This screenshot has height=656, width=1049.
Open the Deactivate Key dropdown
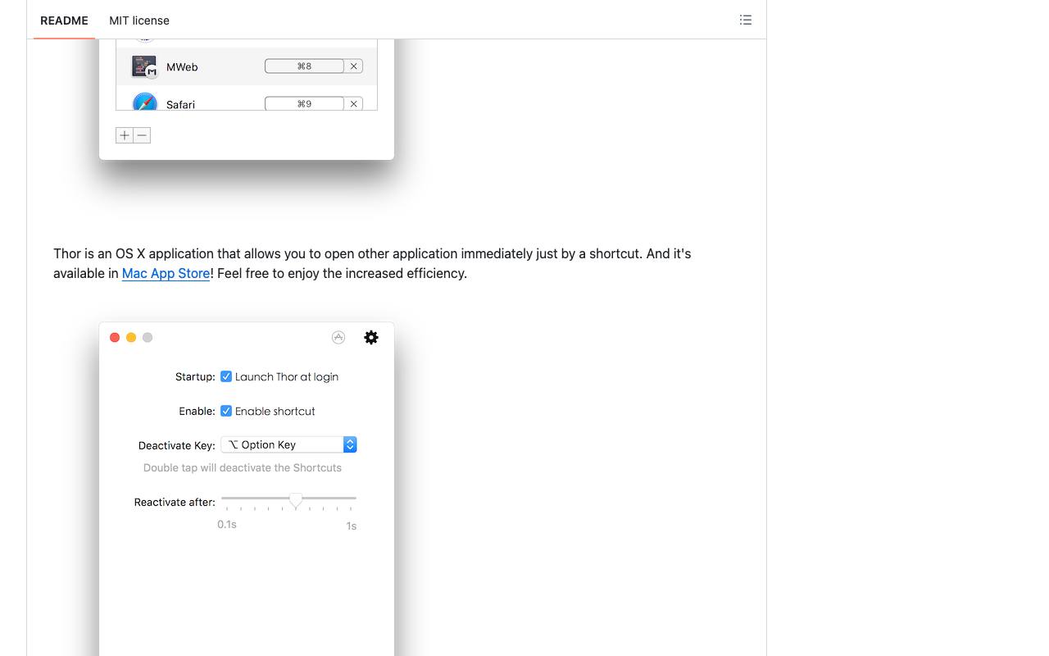288,444
